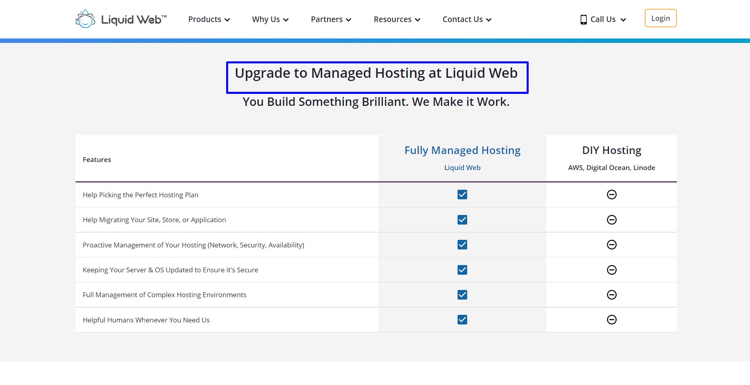The image size is (750, 385).
Task: Open the Partners menu
Action: pos(331,19)
